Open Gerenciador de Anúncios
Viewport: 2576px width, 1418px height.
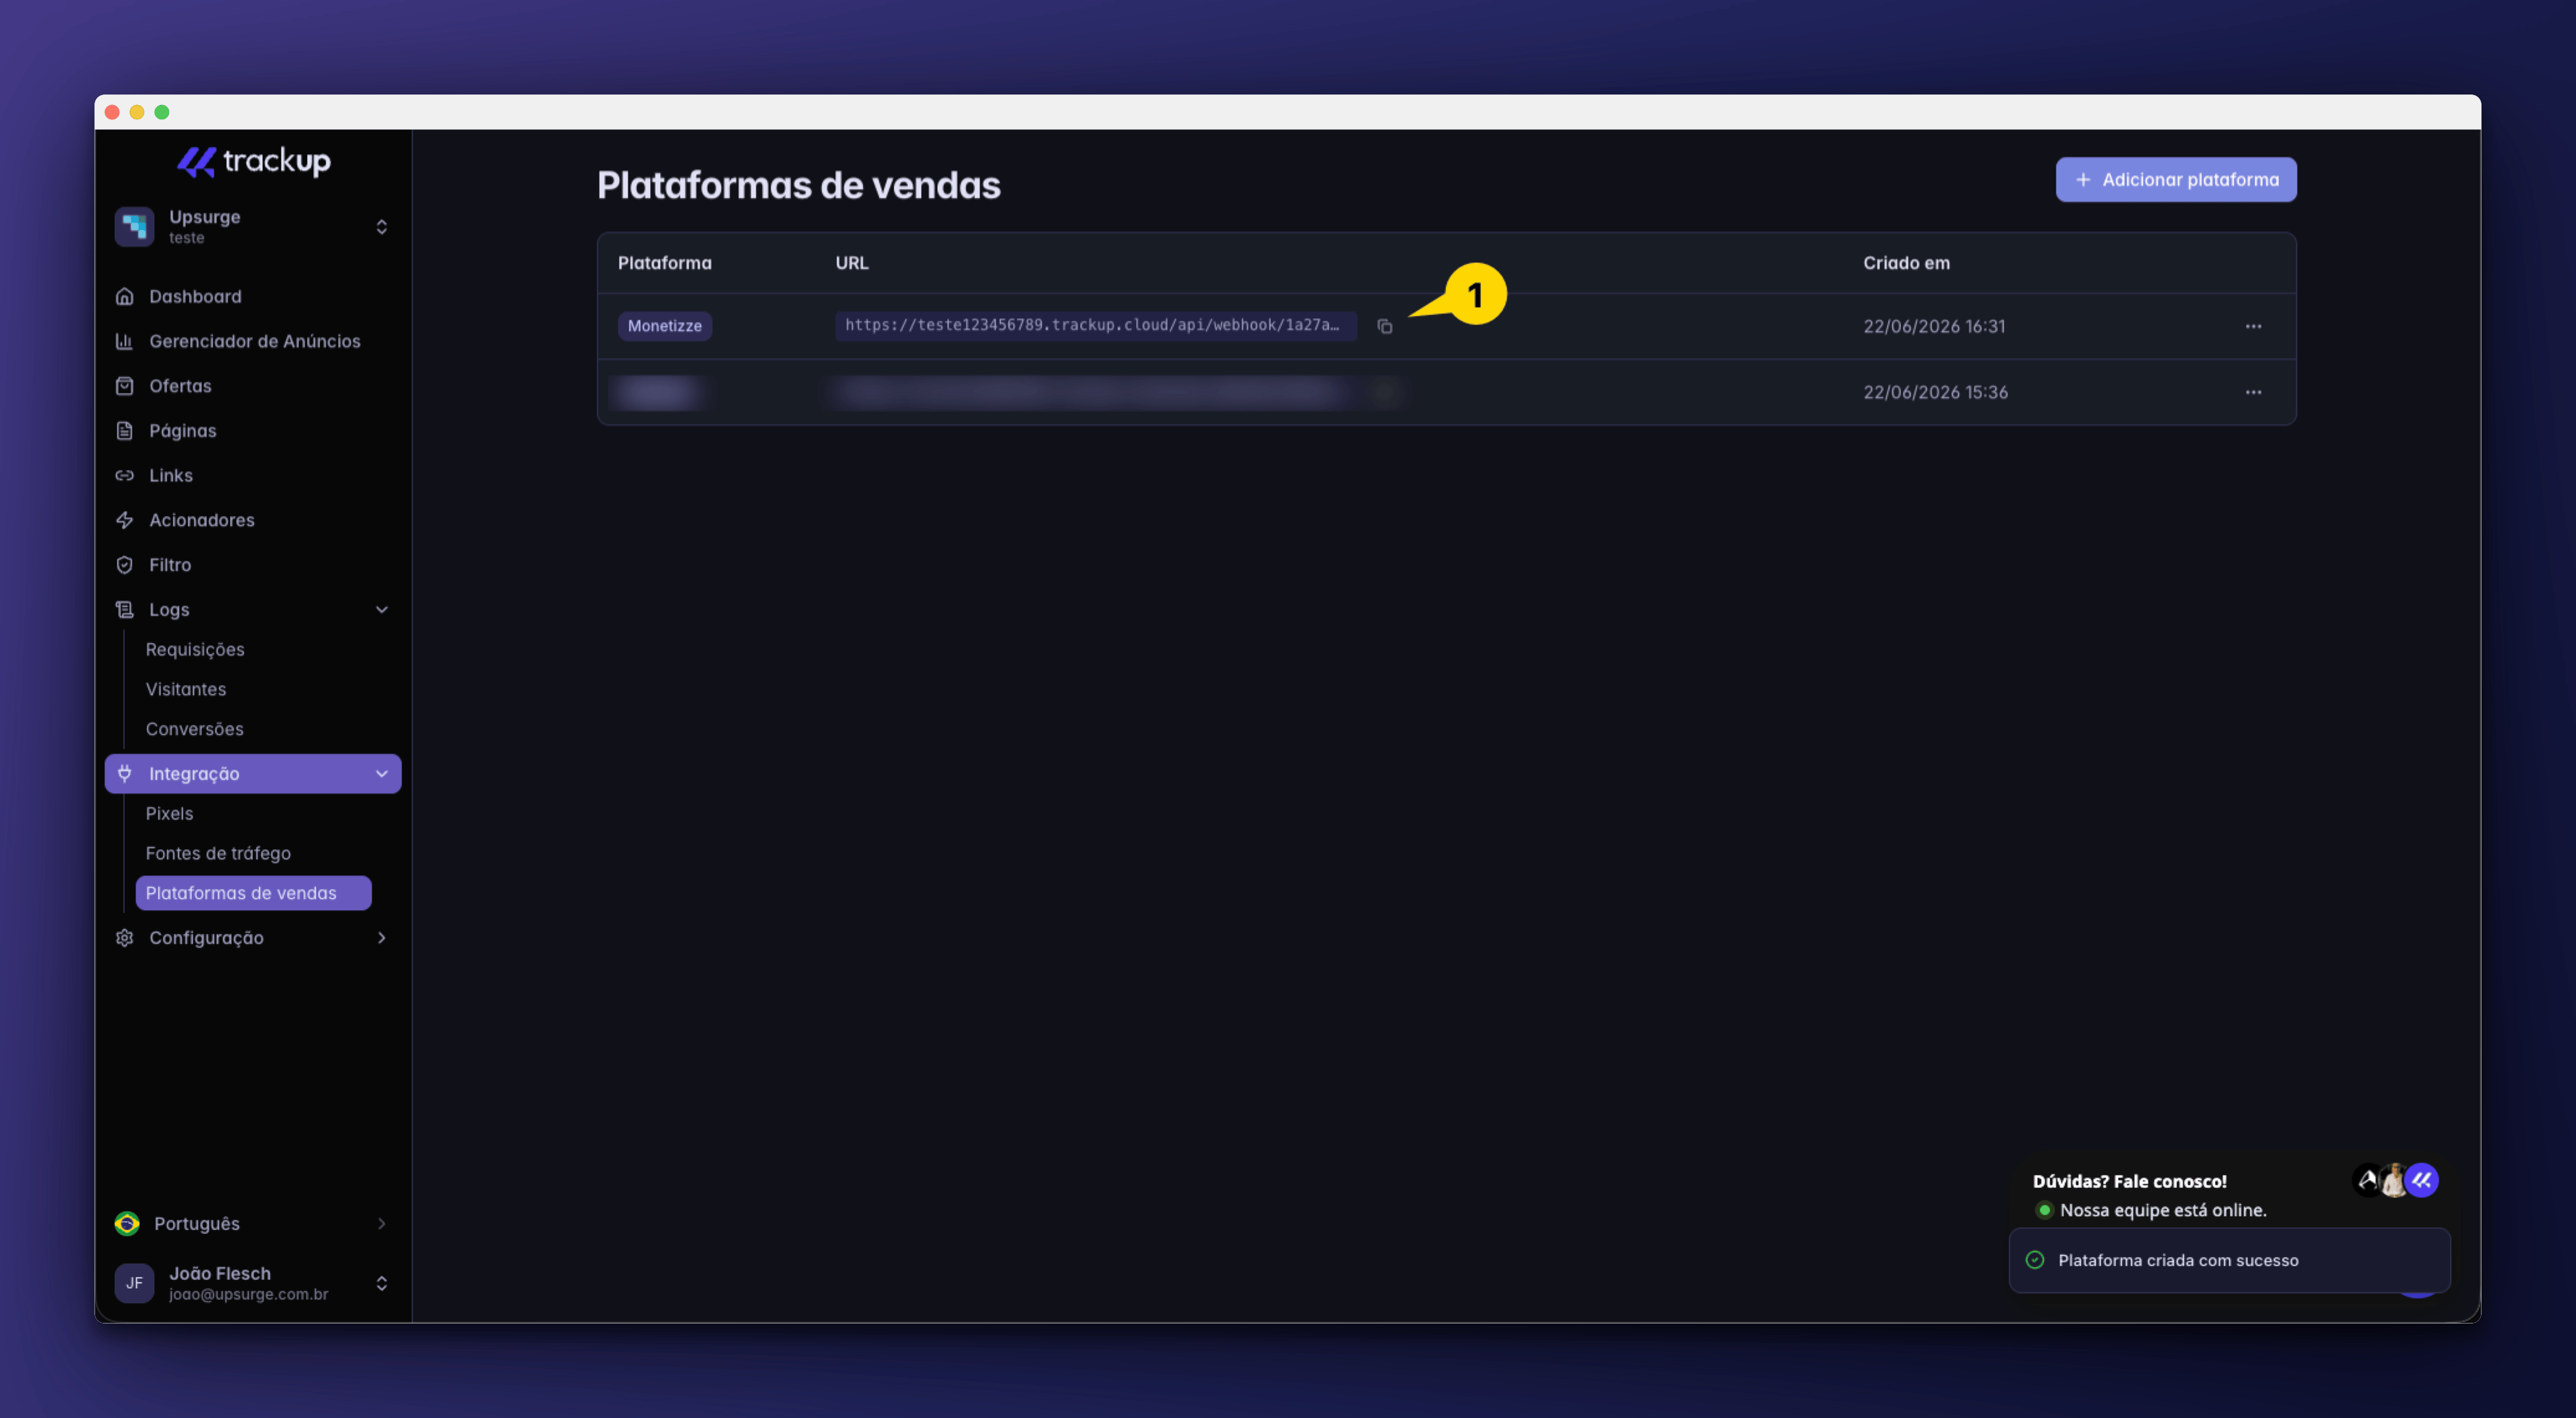pyautogui.click(x=254, y=341)
